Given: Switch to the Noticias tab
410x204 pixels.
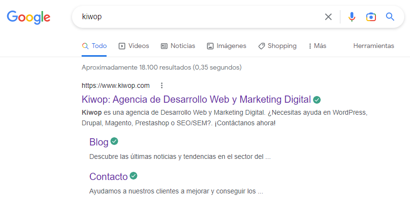Looking at the screenshot, I should [x=178, y=46].
